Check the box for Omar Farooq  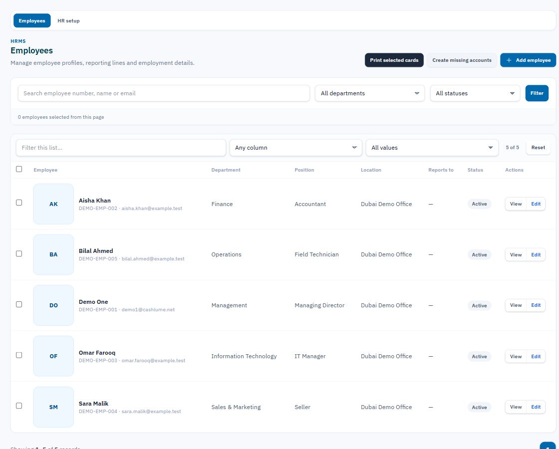click(19, 355)
